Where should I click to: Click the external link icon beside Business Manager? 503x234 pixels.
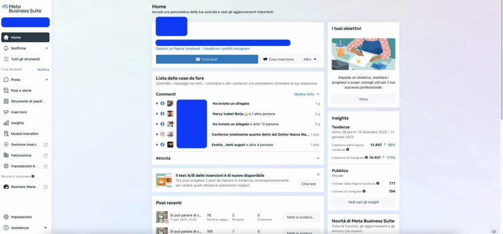(46, 187)
